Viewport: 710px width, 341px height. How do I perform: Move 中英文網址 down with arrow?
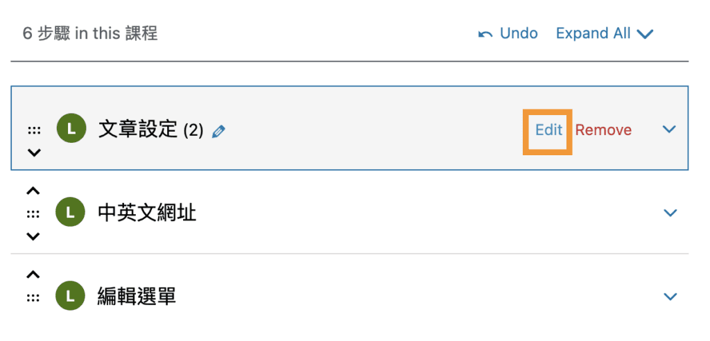pyautogui.click(x=33, y=236)
